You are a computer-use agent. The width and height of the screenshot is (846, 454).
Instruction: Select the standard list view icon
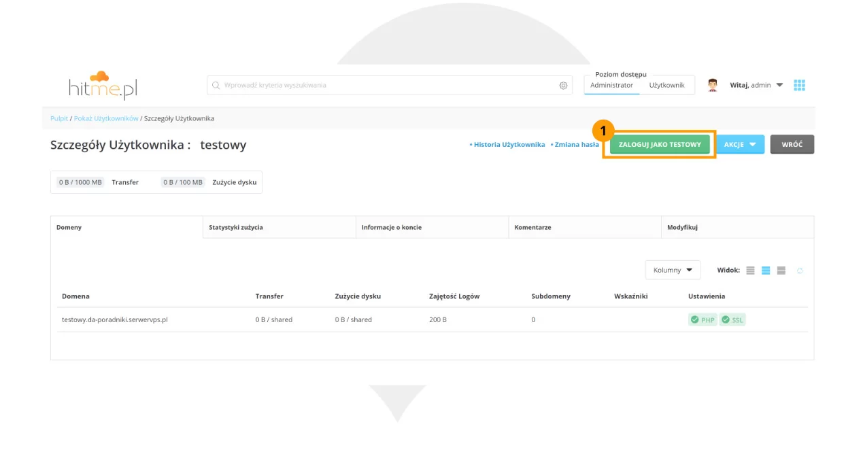coord(766,270)
